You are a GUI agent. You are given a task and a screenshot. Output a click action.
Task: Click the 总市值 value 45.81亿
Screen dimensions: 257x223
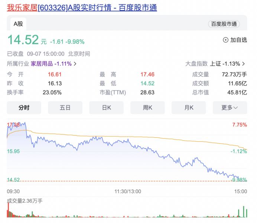pyautogui.click(x=237, y=92)
